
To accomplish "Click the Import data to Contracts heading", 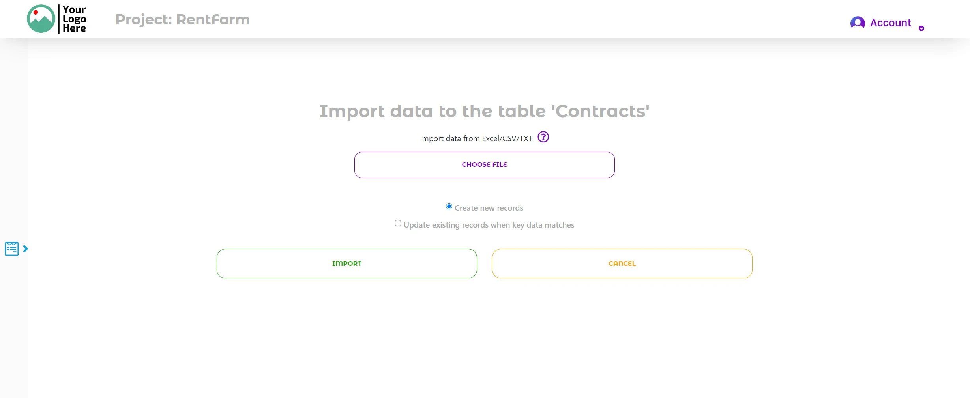I will click(x=484, y=111).
